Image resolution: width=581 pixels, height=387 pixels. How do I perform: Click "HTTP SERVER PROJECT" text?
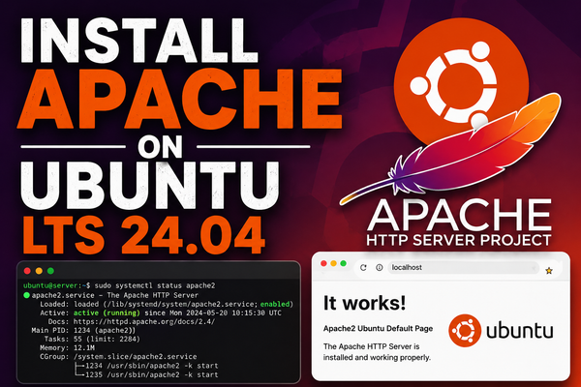459,240
